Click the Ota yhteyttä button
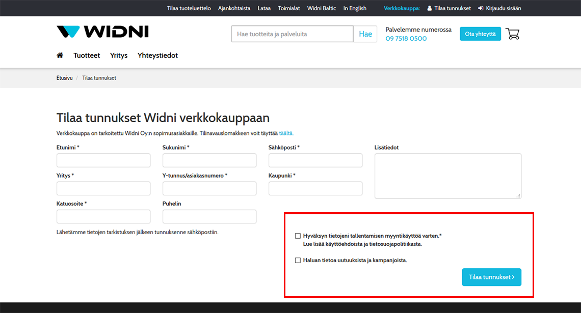 pyautogui.click(x=480, y=34)
